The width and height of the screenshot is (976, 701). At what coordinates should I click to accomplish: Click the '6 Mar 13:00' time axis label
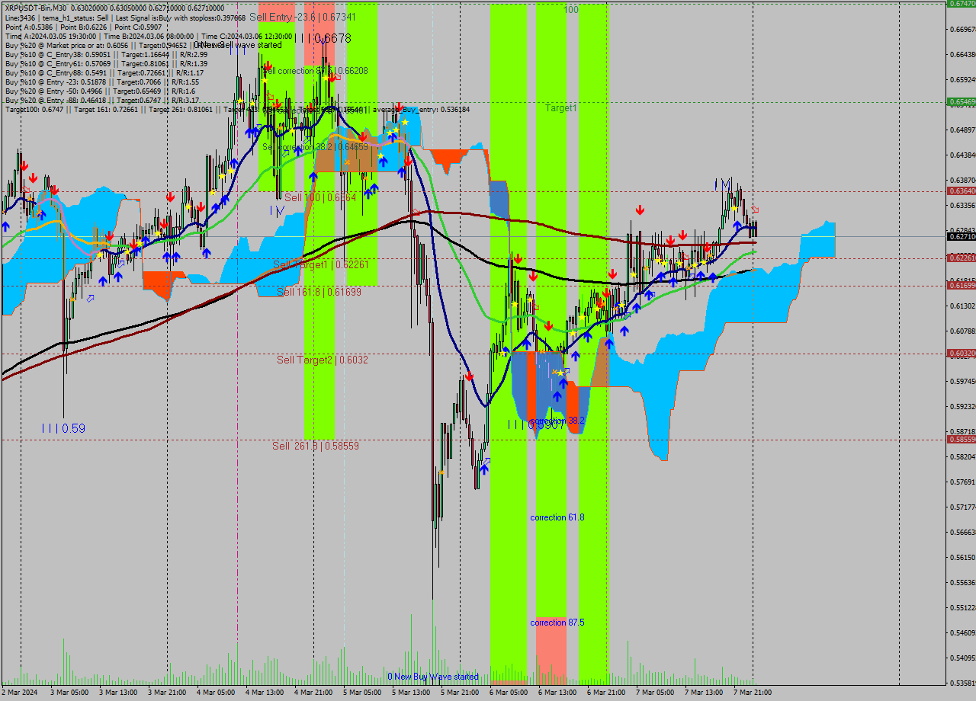pyautogui.click(x=557, y=693)
